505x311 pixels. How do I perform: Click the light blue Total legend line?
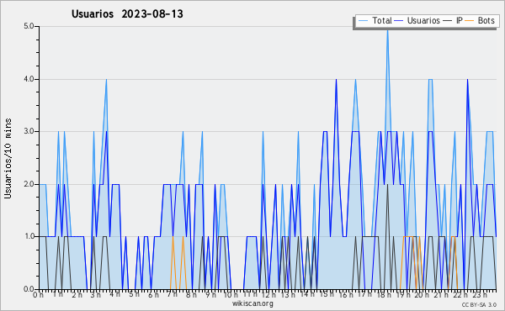(x=363, y=21)
